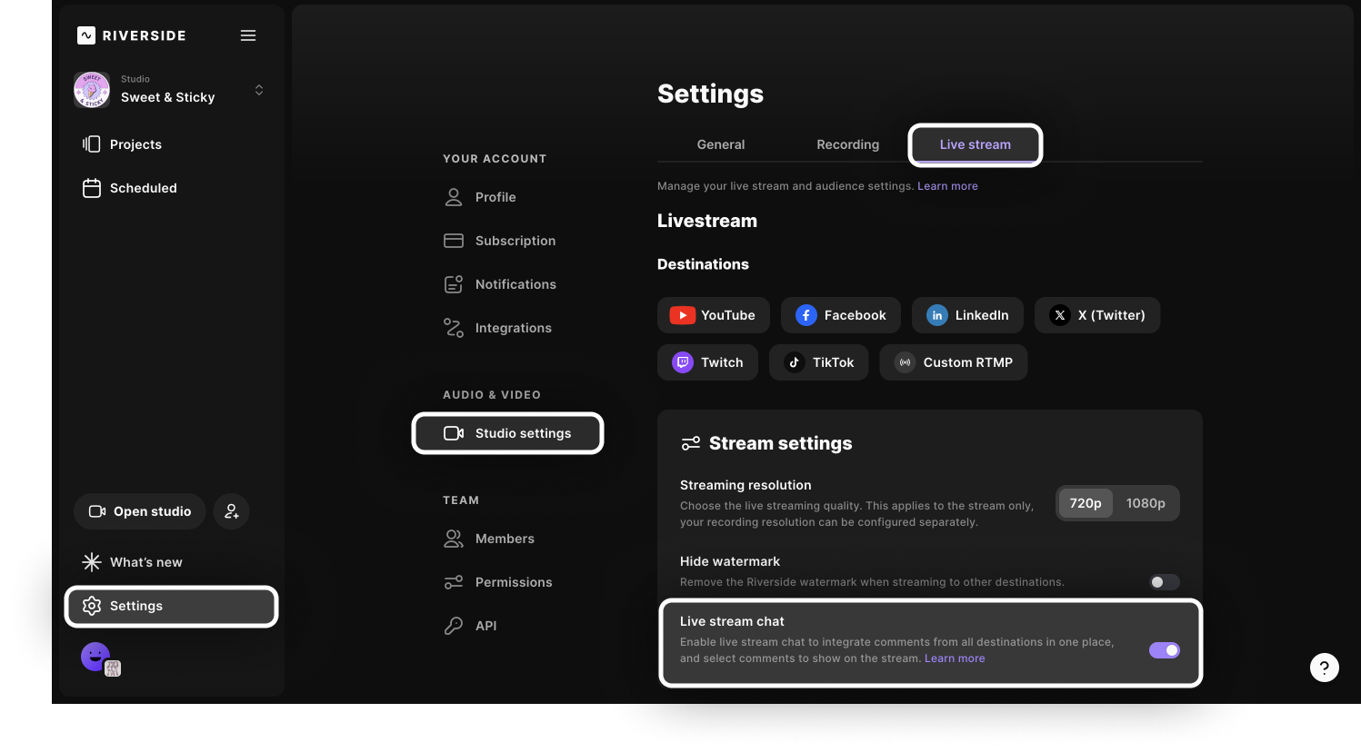Open What's new
The width and height of the screenshot is (1361, 752).
coord(132,562)
